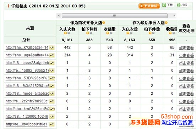Open trend chart icon for kmG%26pid%3 row
The width and height of the screenshot is (196, 129).
pos(52,109)
